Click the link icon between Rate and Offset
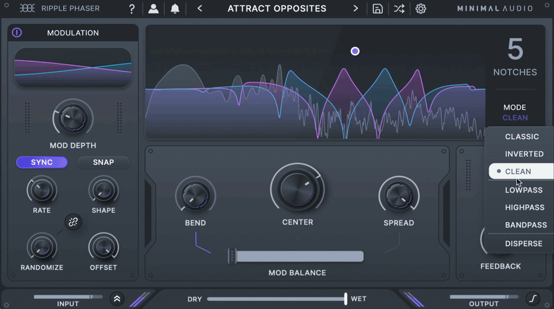The height and width of the screenshot is (309, 554). pos(73,222)
